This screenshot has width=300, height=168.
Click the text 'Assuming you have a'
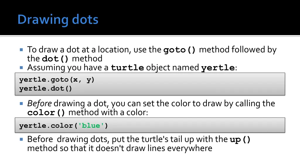68,68
